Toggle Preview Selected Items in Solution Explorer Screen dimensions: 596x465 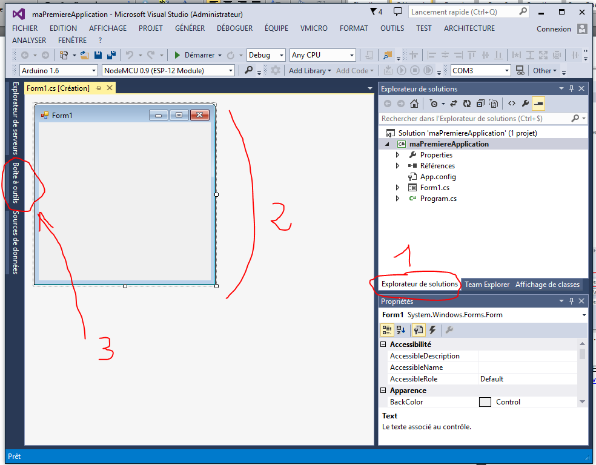538,104
